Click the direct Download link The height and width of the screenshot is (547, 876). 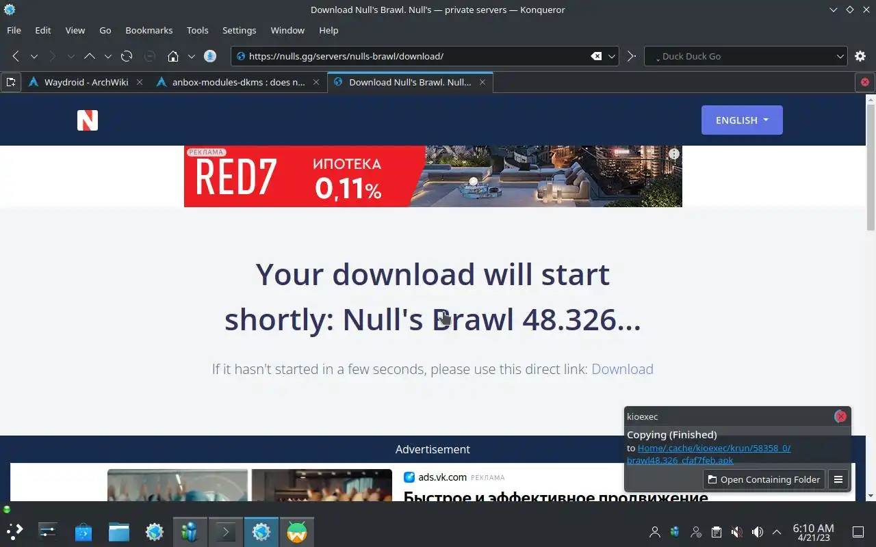(x=622, y=369)
